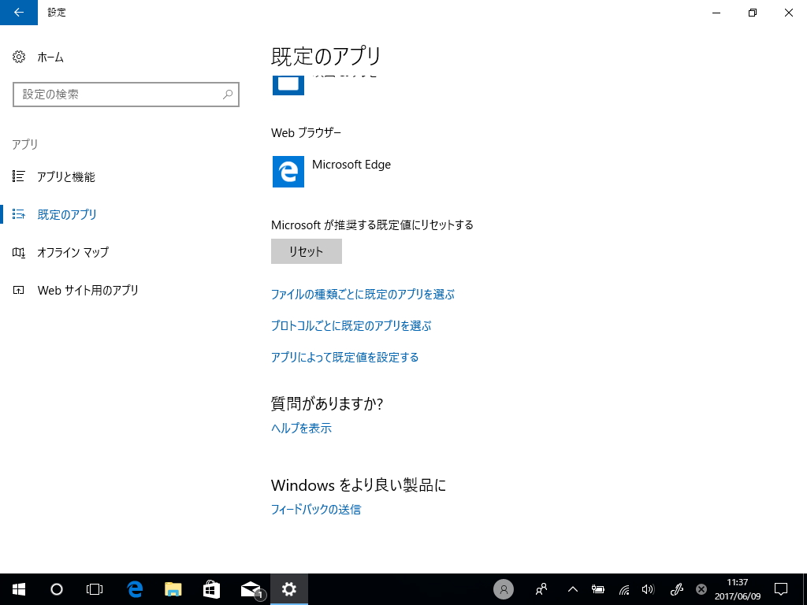Click the 質問がありますか? heading
This screenshot has width=807, height=605.
327,404
